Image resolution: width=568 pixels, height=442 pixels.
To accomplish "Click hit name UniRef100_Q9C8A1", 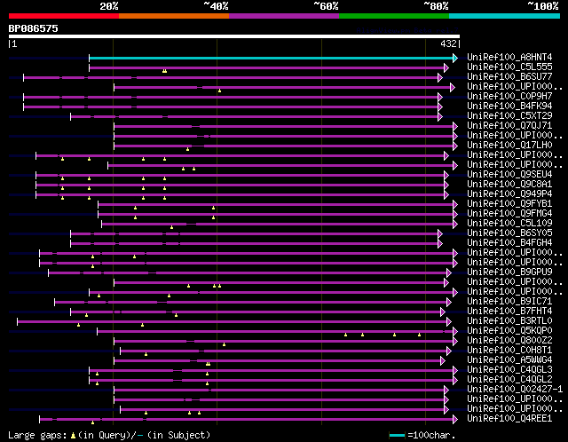I will click(x=509, y=185).
